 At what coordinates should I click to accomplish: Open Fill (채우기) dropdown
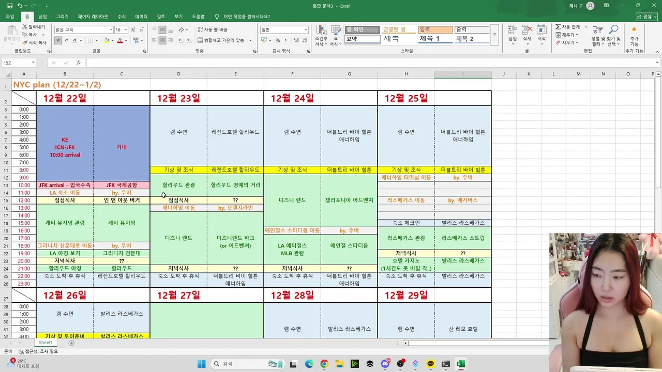567,35
